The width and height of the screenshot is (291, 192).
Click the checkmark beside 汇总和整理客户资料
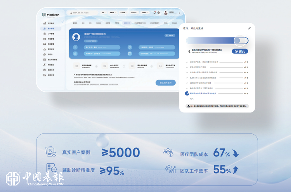point(187,67)
